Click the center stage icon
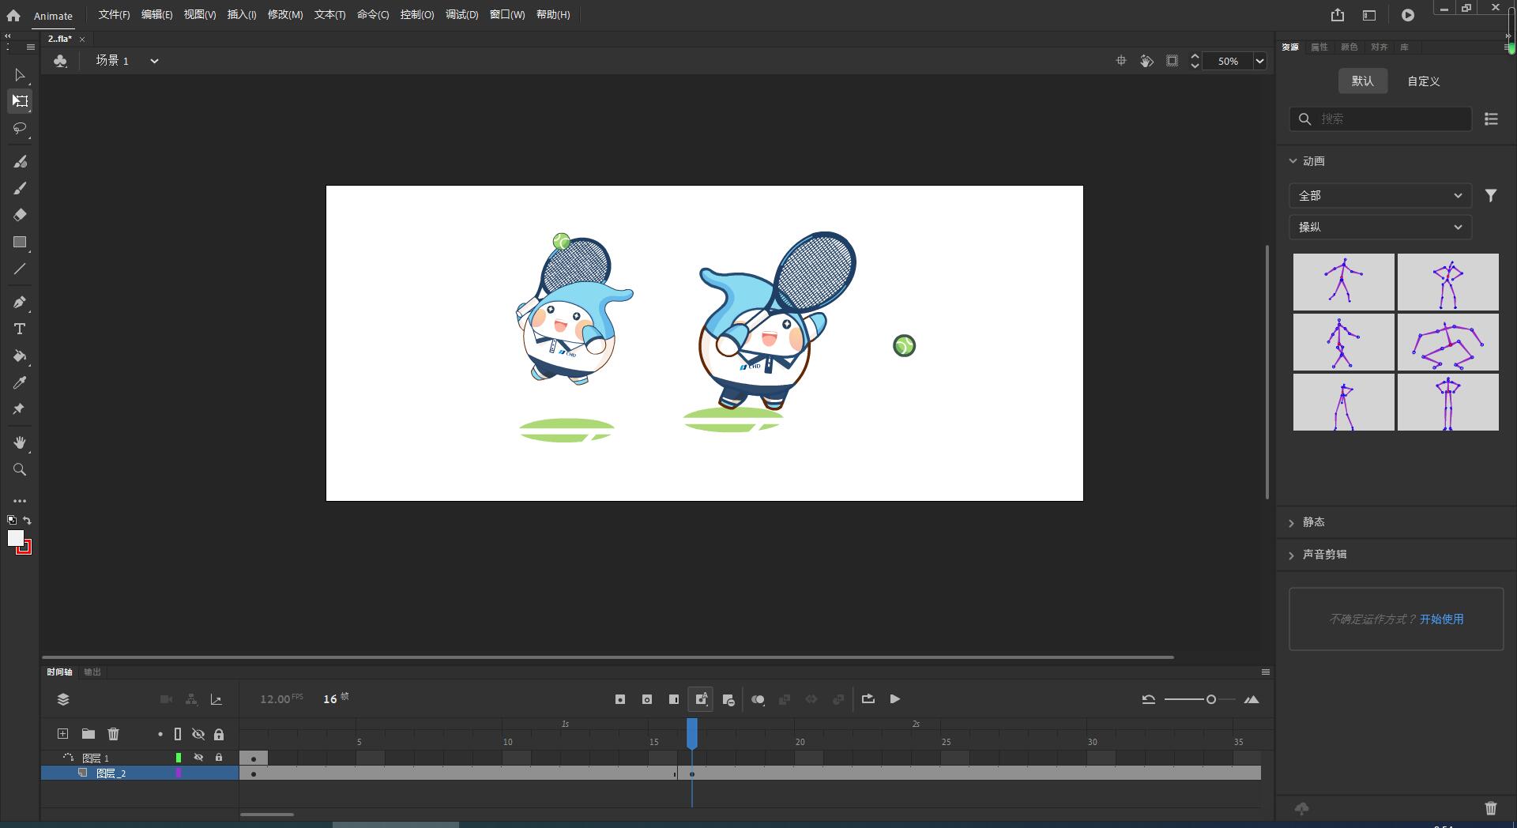The width and height of the screenshot is (1517, 828). [x=1120, y=61]
